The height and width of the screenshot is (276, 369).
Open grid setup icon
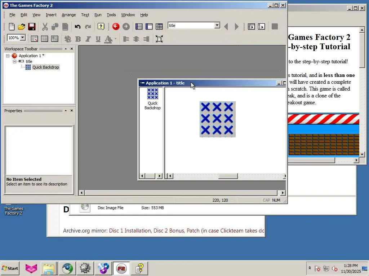click(34, 39)
